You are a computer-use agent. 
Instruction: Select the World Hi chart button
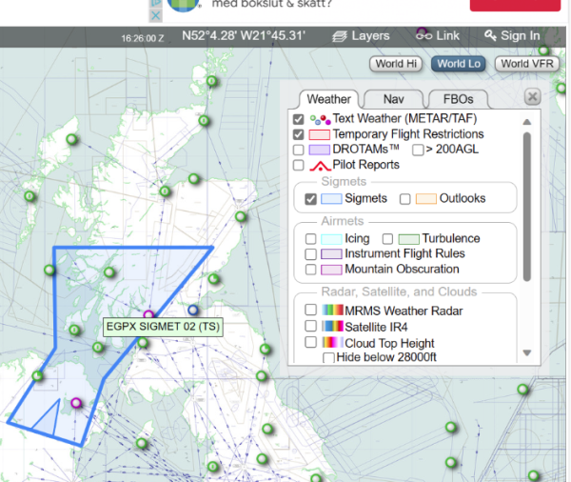pyautogui.click(x=397, y=64)
